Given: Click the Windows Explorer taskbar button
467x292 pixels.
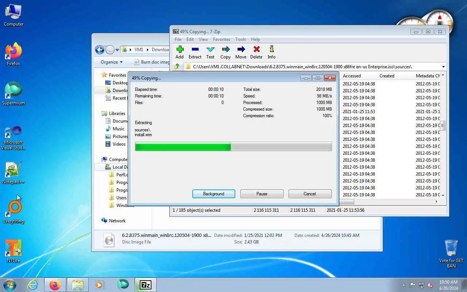Looking at the screenshot, I should (78, 285).
